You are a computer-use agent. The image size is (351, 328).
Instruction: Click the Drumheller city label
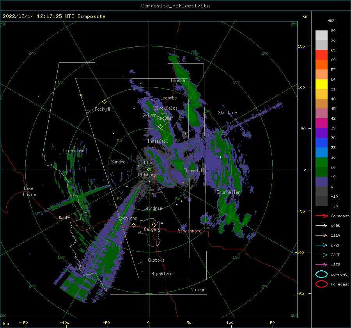[229, 192]
